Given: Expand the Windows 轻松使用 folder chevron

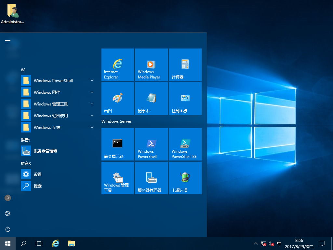Looking at the screenshot, I should pyautogui.click(x=92, y=116).
